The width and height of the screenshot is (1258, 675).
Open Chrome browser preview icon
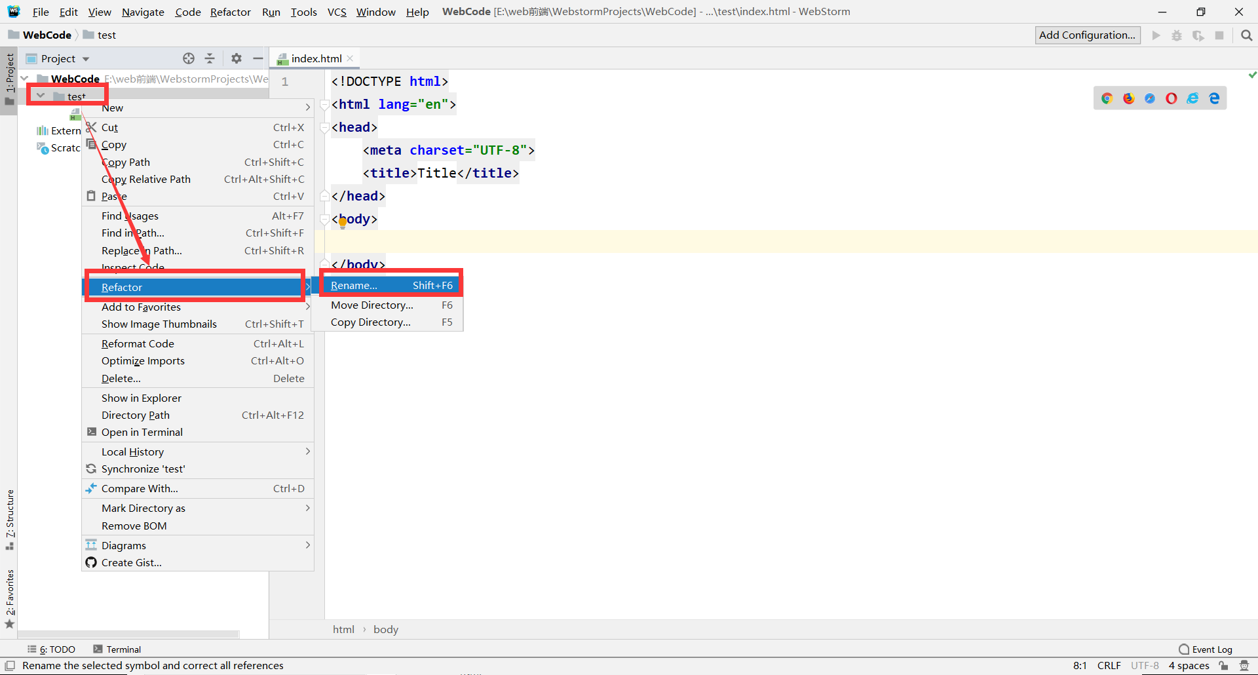point(1107,98)
